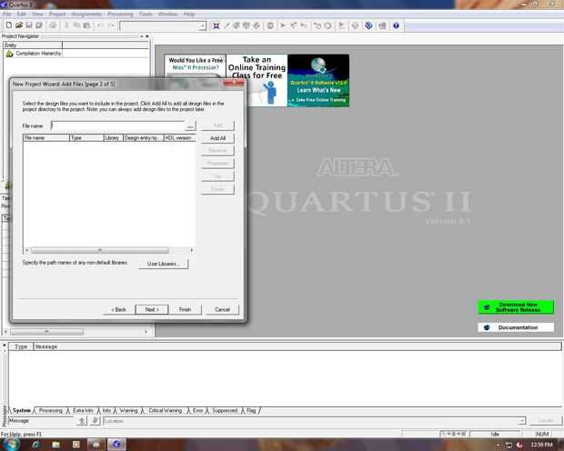Viewport: 564px width, 451px height.
Task: Open Windows Explorer folder in taskbar
Action: 55,445
